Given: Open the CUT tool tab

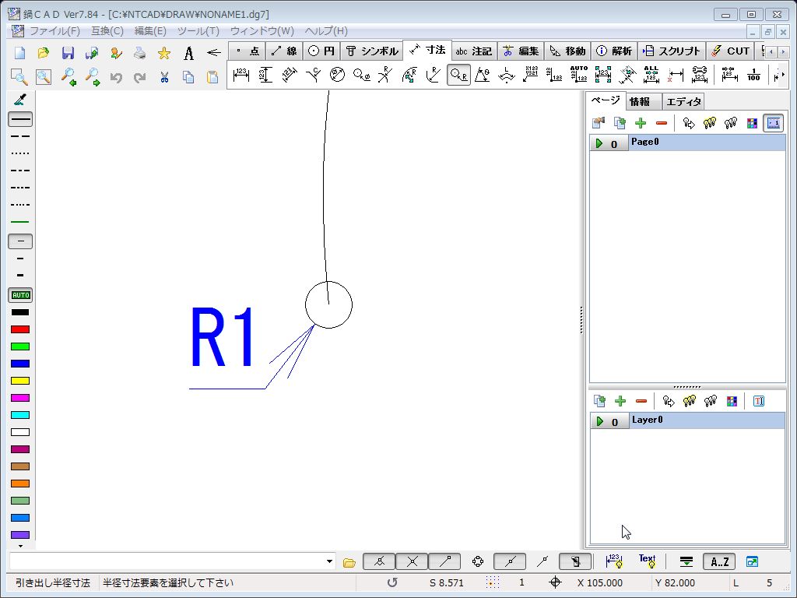Looking at the screenshot, I should coord(730,51).
